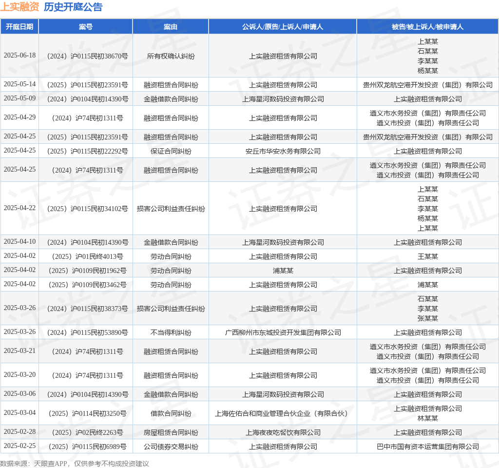Select case number (2025)沪0115民初34102号
499x468 pixels.
tap(88, 209)
